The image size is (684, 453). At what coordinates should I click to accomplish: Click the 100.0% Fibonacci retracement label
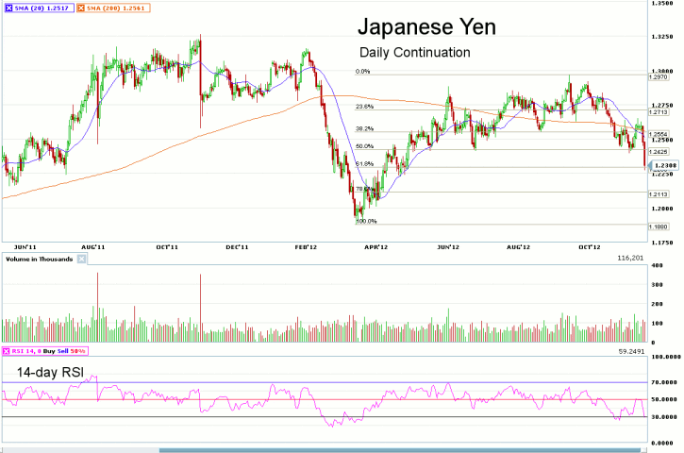pyautogui.click(x=365, y=222)
